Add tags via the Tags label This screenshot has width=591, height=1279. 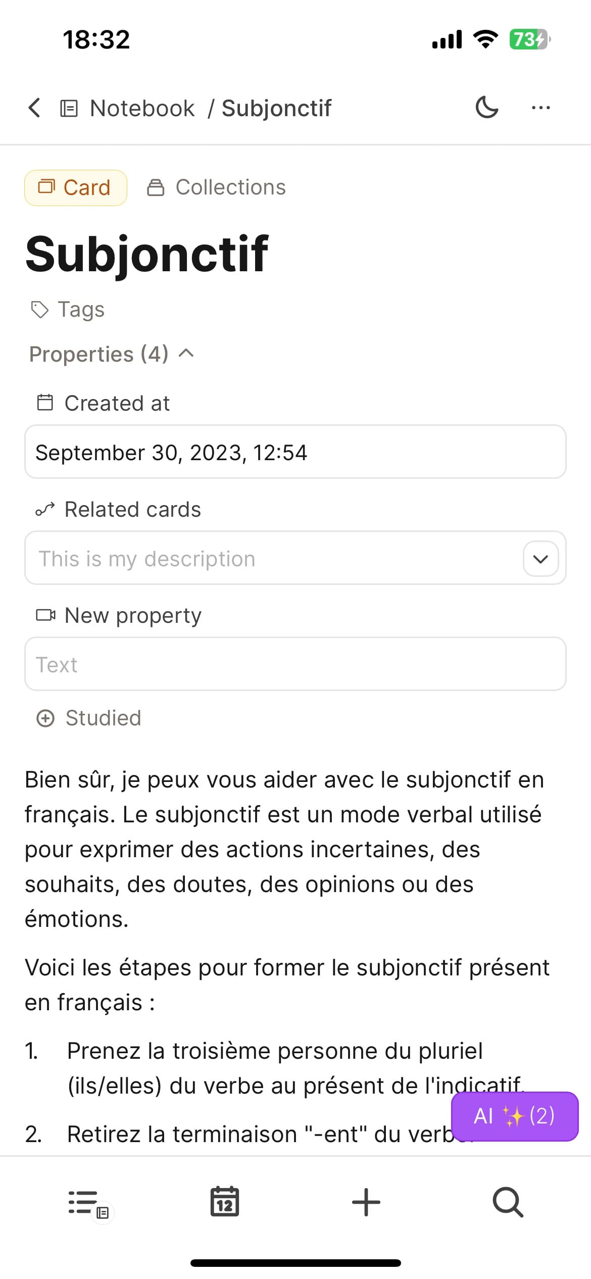coord(81,309)
